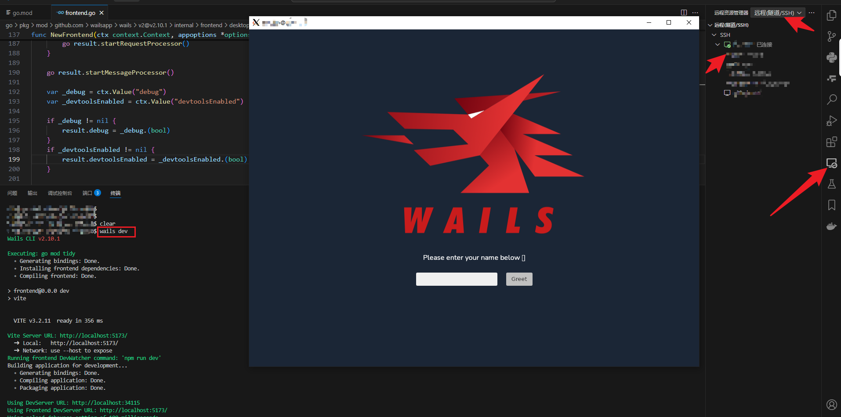Click line number 199 in editor gutter
This screenshot has width=841, height=417.
14,159
